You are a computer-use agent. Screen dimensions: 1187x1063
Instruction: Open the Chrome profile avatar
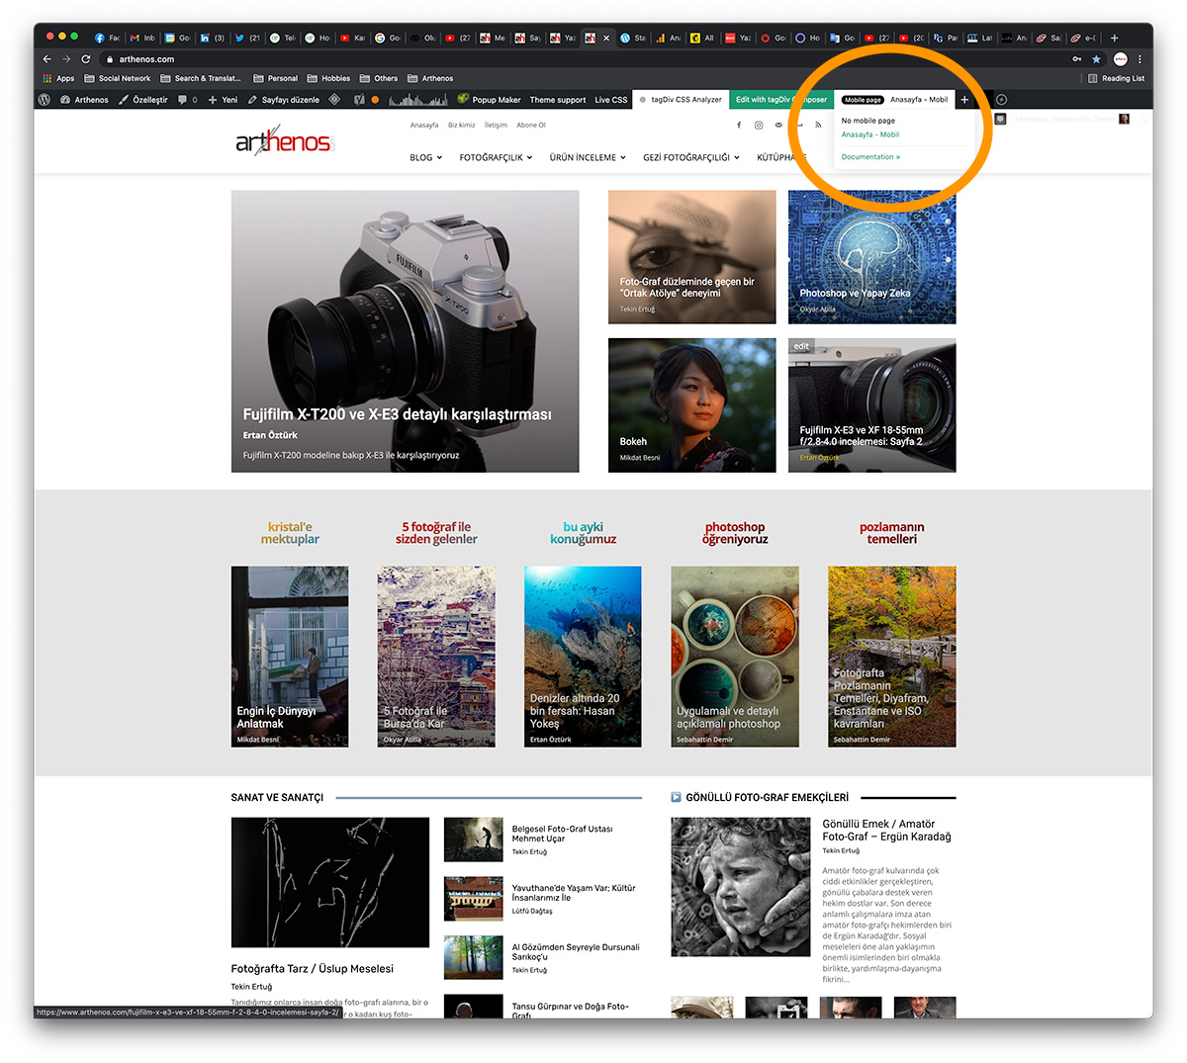pos(1120,59)
